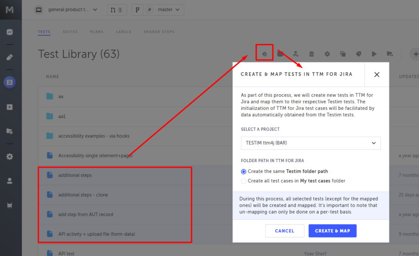Open the master branch dropdown

tap(158, 10)
